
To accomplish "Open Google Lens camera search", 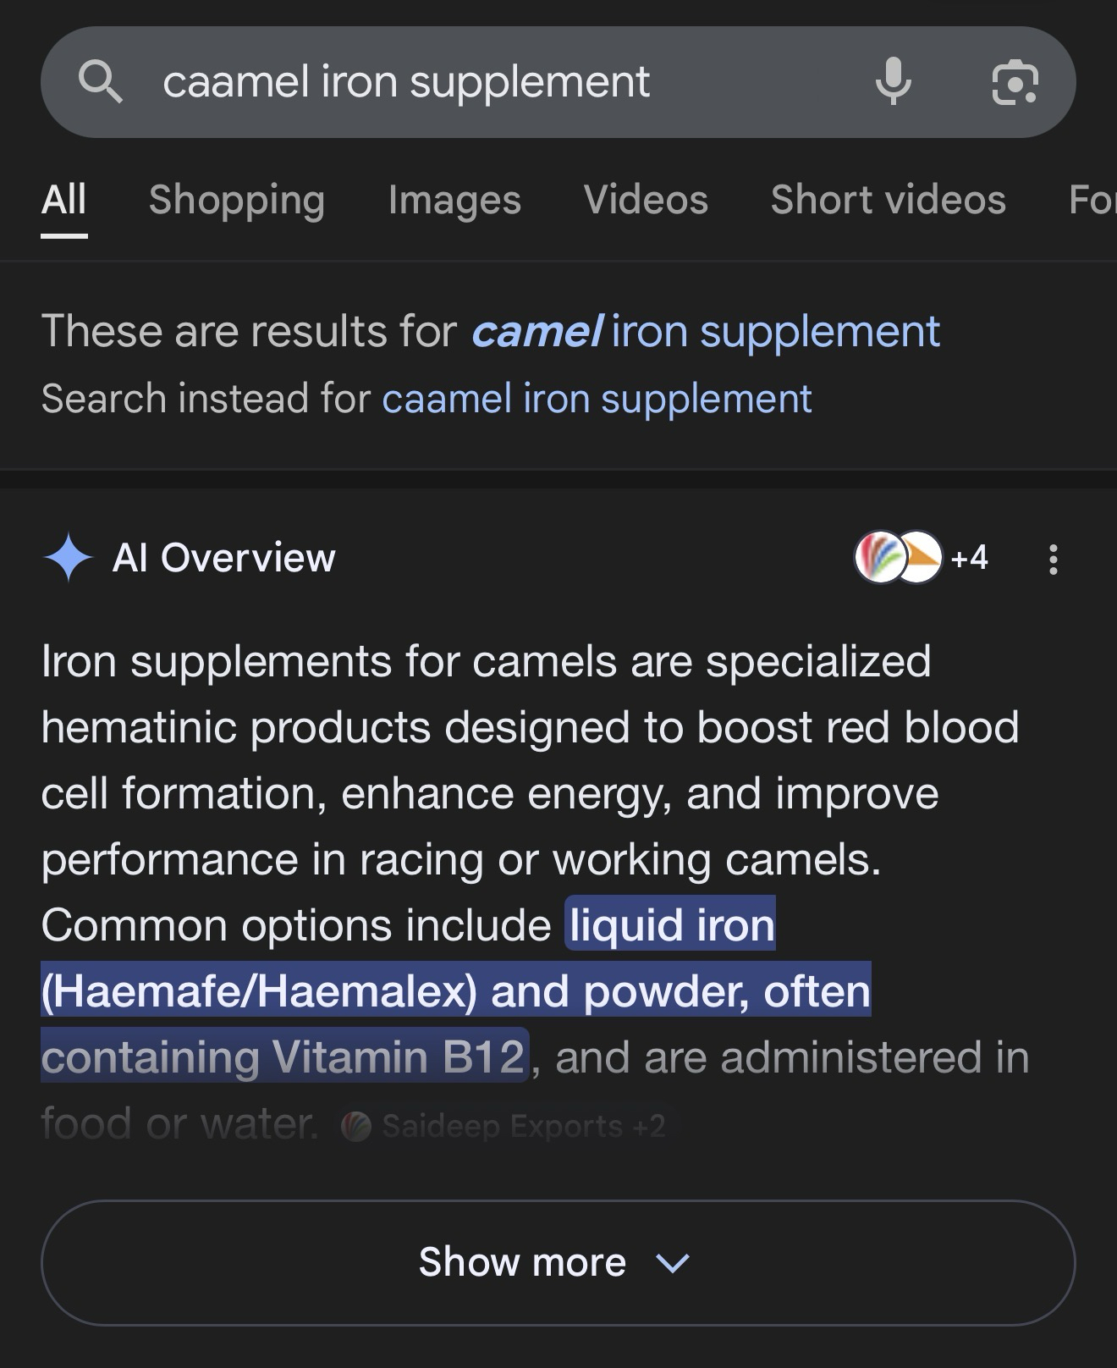I will coord(1015,82).
